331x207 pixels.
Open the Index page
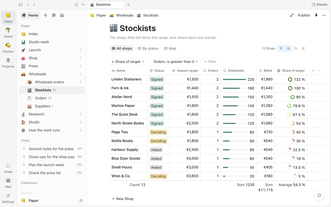52,34
